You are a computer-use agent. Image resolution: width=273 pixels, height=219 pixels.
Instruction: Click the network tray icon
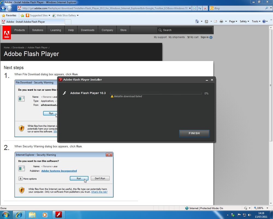[x=244, y=215]
